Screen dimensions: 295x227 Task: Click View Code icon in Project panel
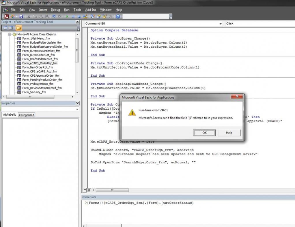pos(5,28)
